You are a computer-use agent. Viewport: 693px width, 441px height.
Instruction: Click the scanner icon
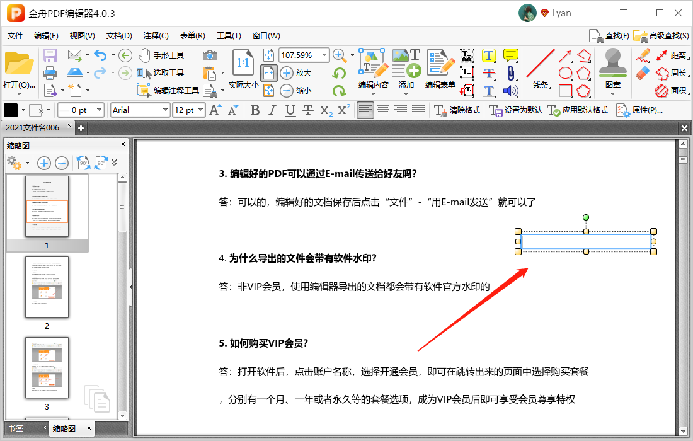point(75,72)
